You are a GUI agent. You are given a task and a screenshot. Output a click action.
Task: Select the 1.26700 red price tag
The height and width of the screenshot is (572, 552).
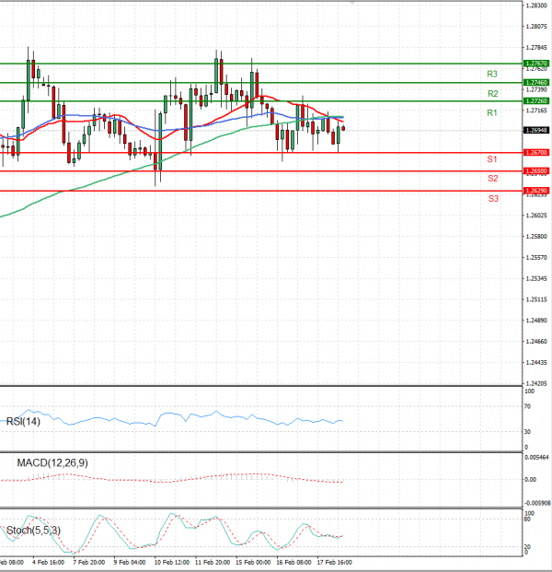coord(536,153)
